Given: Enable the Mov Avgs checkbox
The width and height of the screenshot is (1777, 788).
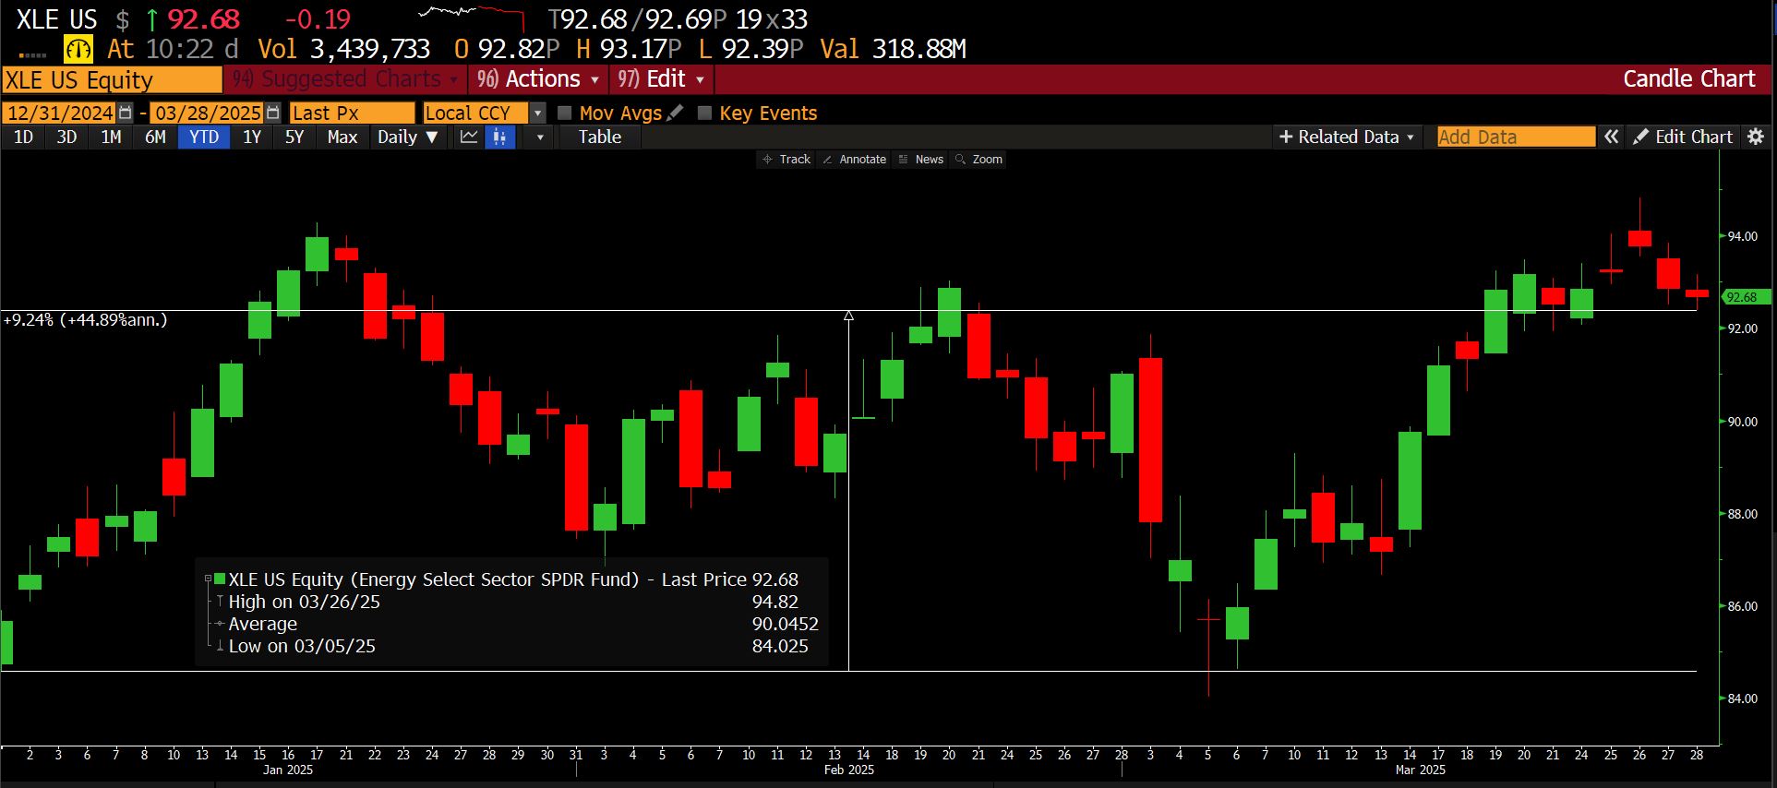Looking at the screenshot, I should click(565, 113).
